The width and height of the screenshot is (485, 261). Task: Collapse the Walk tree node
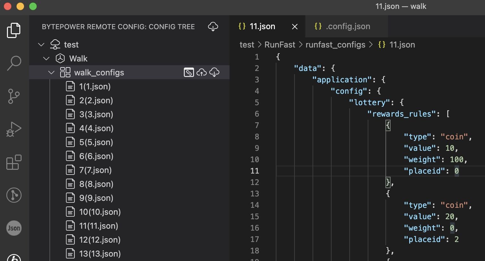46,59
